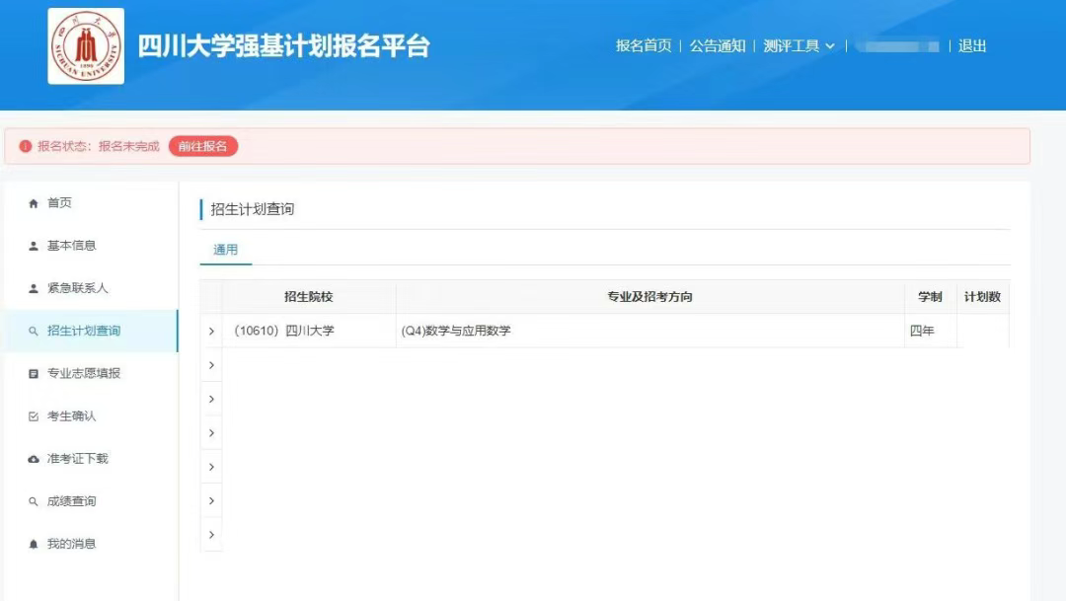Expand the sixth table row chevron
The image size is (1066, 601).
click(x=211, y=501)
